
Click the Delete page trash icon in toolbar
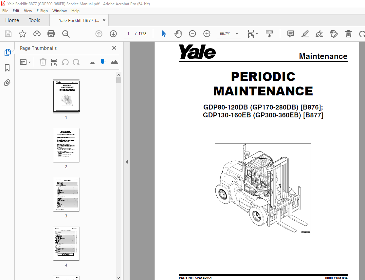[x=348, y=34]
